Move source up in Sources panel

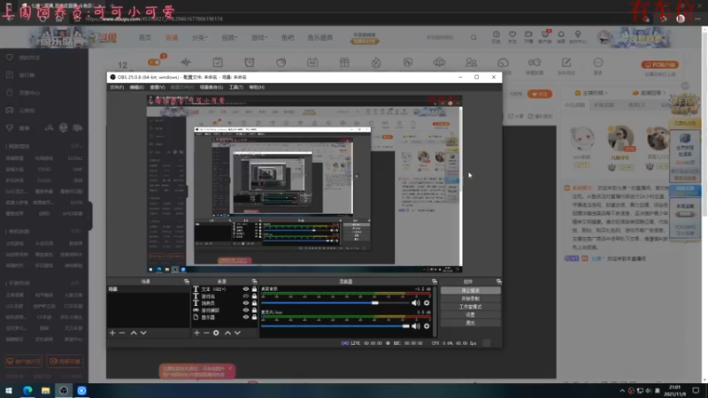tap(227, 333)
